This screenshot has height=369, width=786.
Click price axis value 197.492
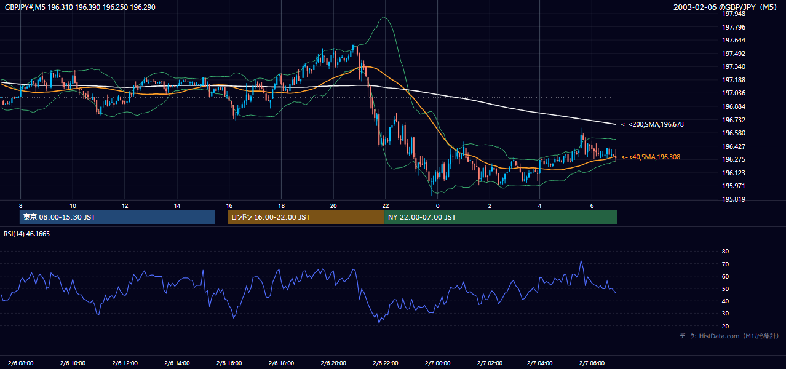[x=734, y=54]
